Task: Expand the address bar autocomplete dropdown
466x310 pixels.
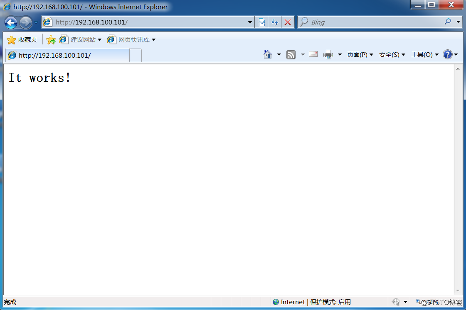Action: pos(250,22)
